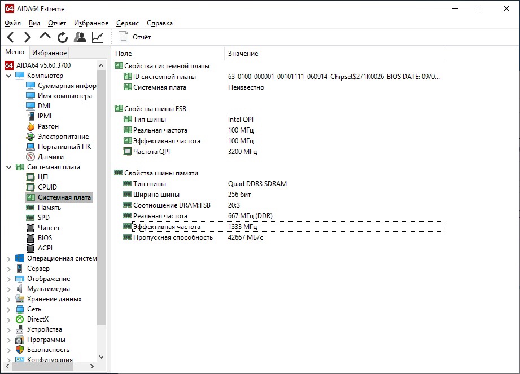Go up one level with the up arrow icon
The height and width of the screenshot is (374, 520).
tap(45, 36)
